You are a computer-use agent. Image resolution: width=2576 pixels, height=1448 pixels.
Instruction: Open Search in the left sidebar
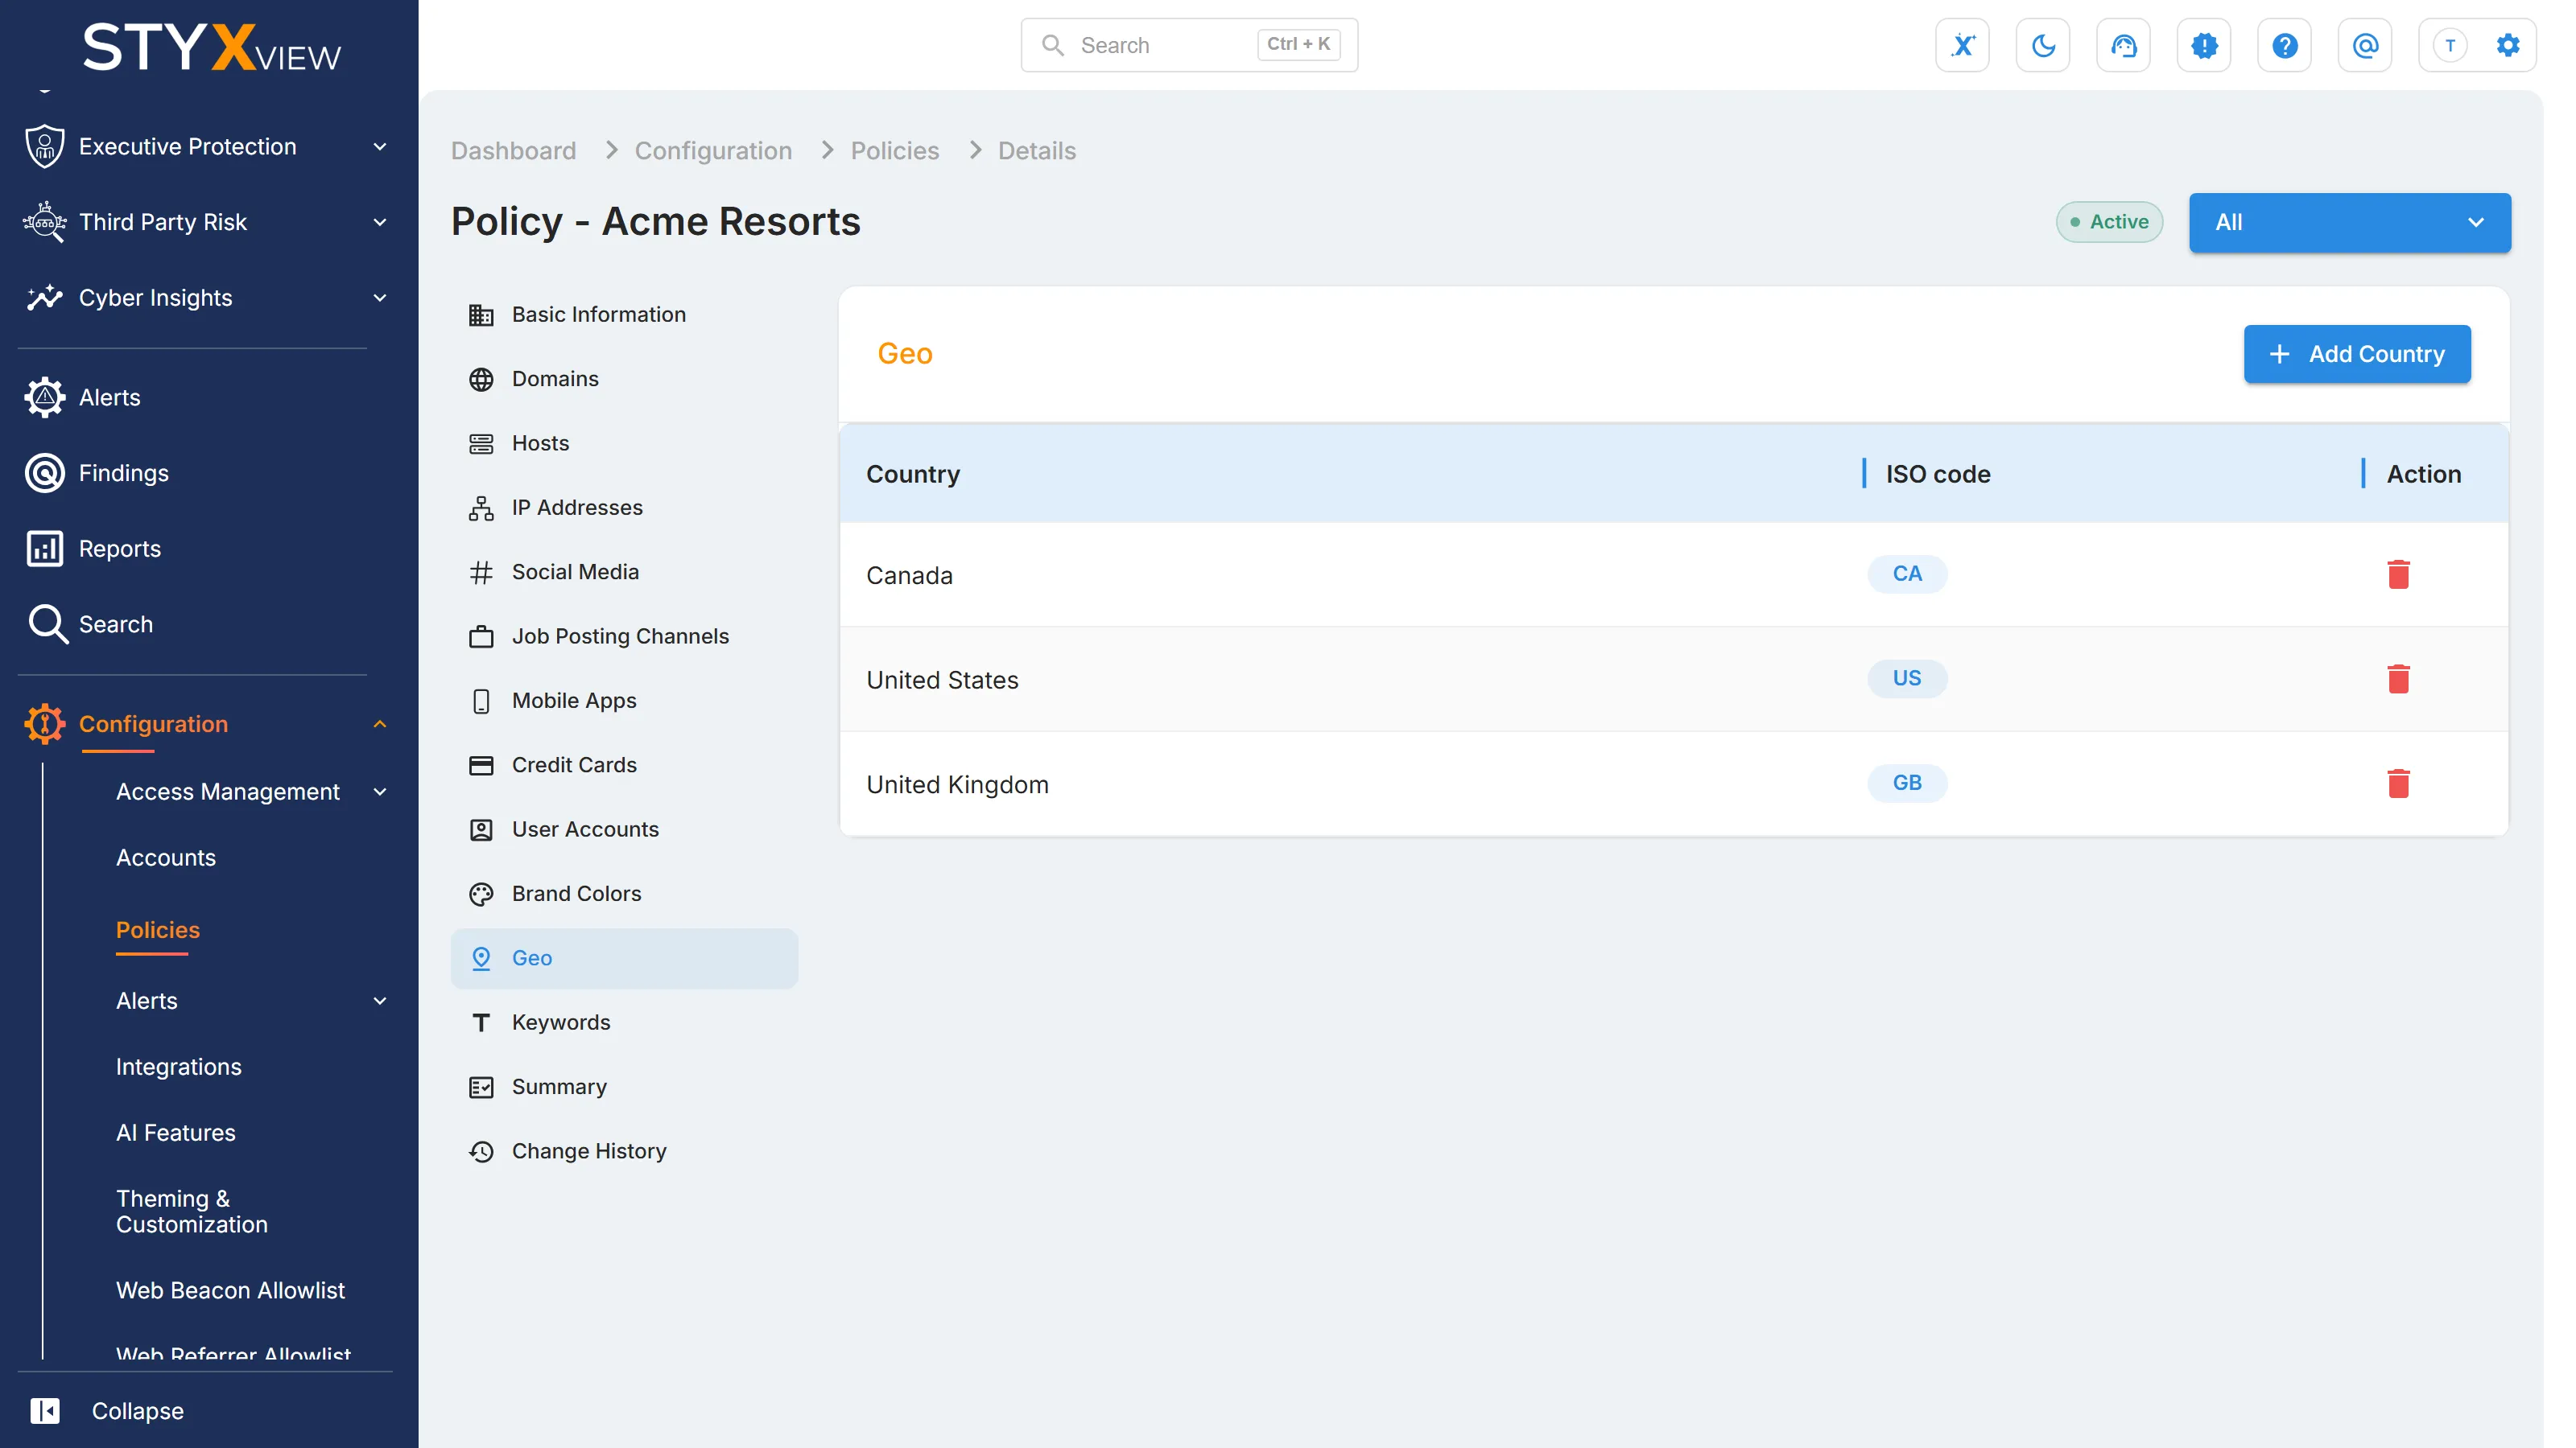click(x=115, y=624)
